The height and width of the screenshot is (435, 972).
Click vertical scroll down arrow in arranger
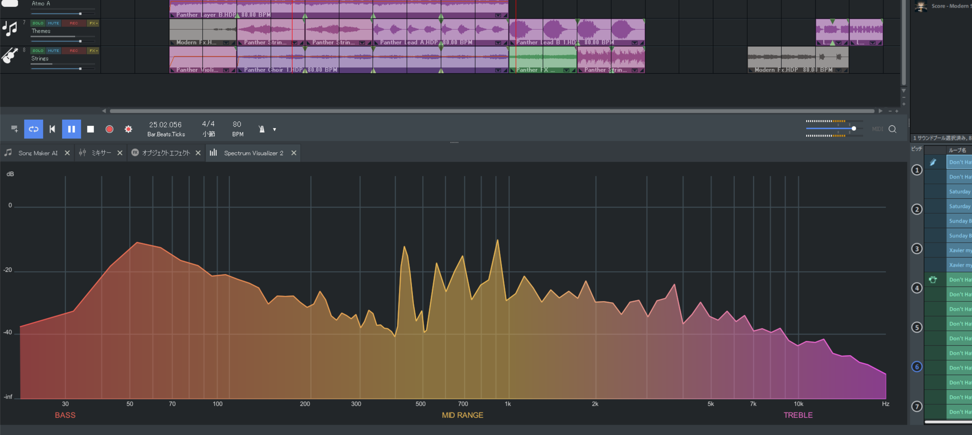pos(903,91)
